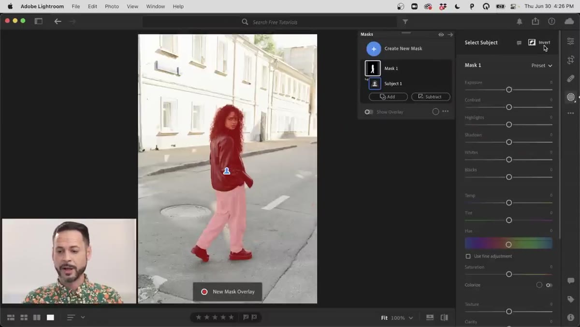Image resolution: width=580 pixels, height=327 pixels.
Task: Click the Search Free Tutorials field
Action: coord(269,22)
